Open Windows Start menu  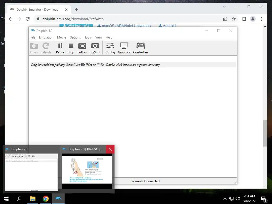[x=6, y=199]
